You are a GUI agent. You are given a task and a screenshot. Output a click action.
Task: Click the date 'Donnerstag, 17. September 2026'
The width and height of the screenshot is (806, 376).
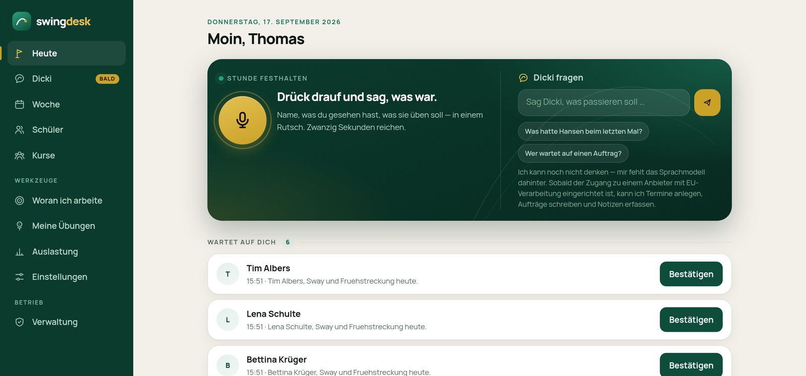point(274,22)
